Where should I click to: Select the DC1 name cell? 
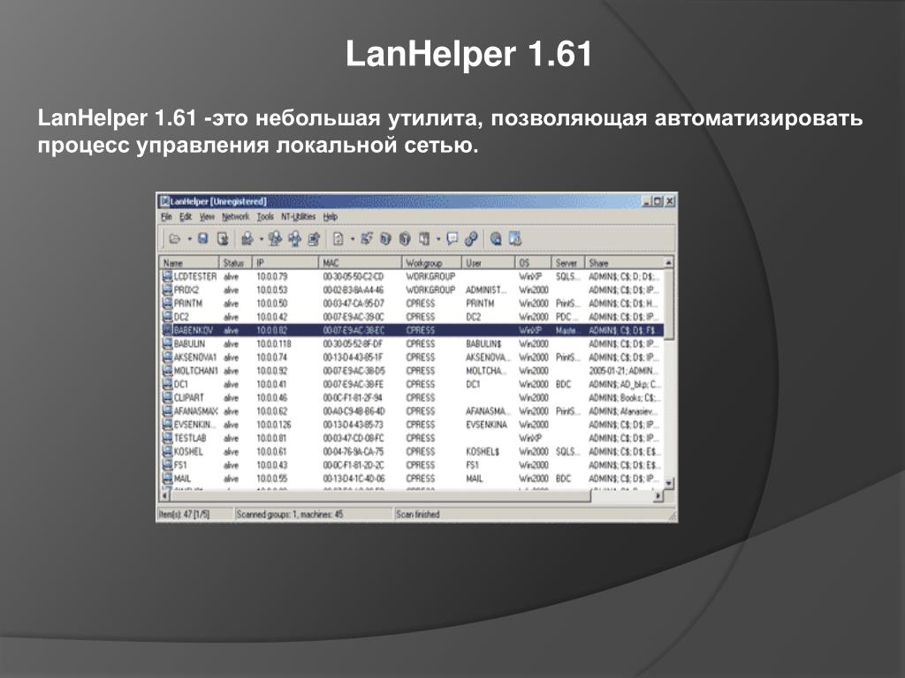181,384
